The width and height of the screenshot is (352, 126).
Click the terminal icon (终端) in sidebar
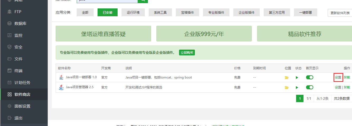pyautogui.click(x=9, y=71)
